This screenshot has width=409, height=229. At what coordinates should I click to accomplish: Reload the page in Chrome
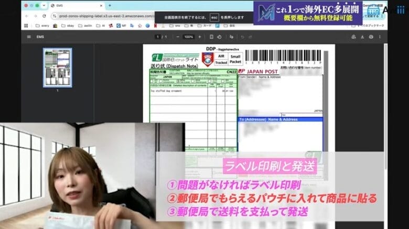pyautogui.click(x=44, y=16)
